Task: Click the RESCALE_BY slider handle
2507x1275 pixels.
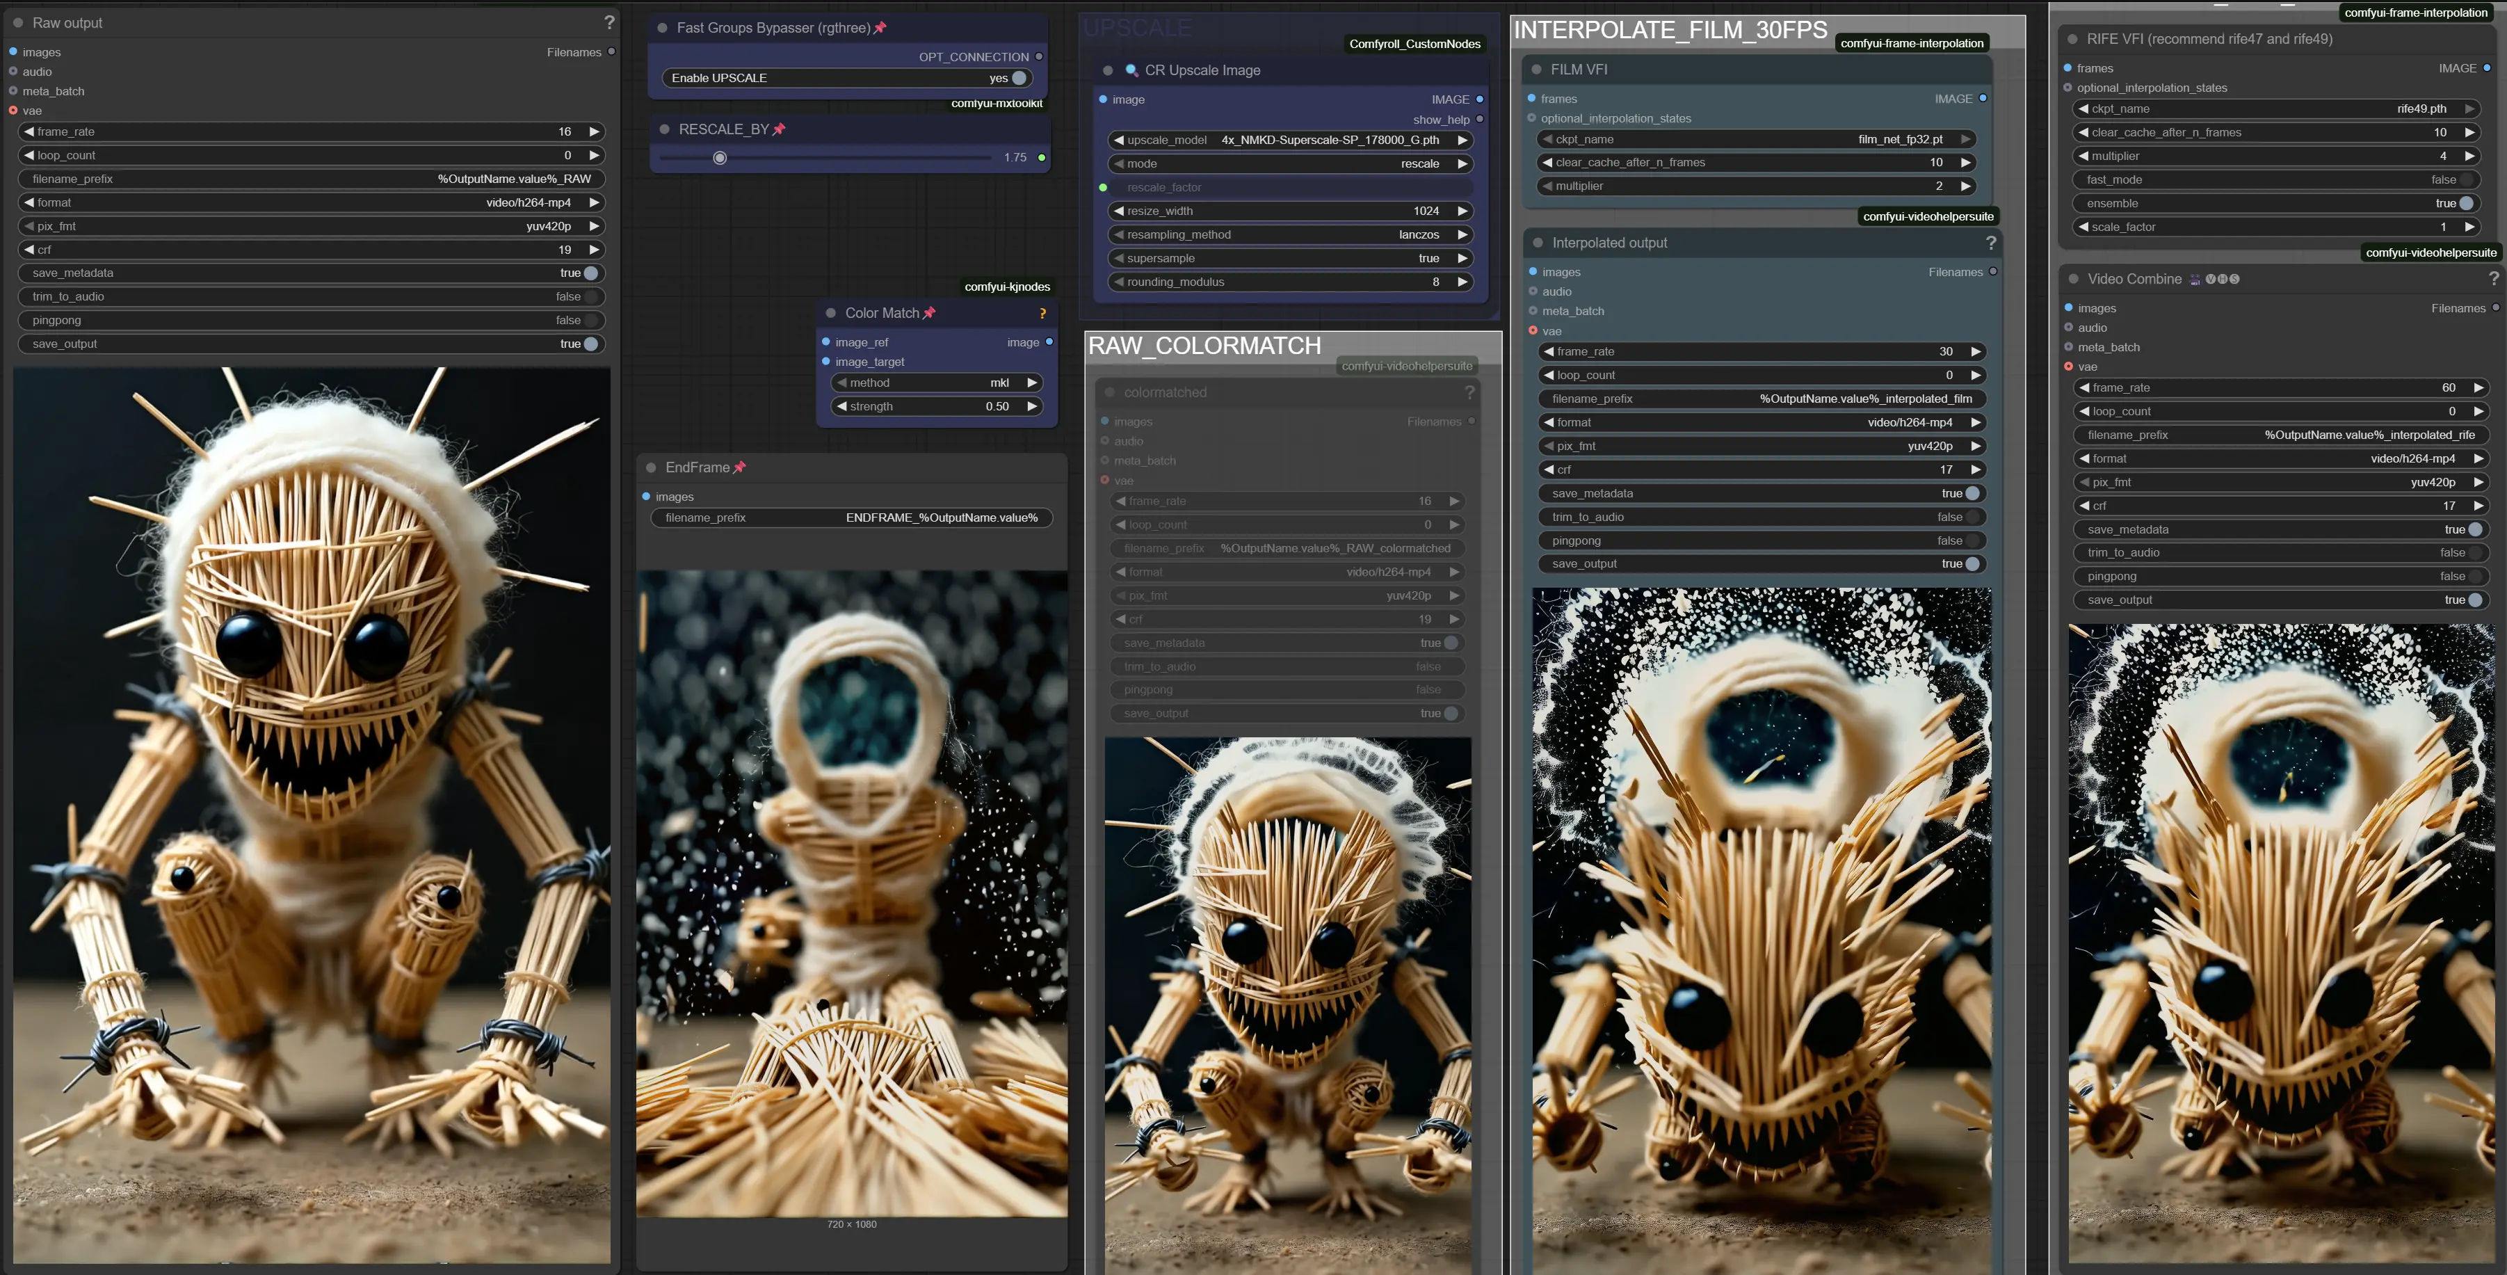Action: tap(720, 158)
